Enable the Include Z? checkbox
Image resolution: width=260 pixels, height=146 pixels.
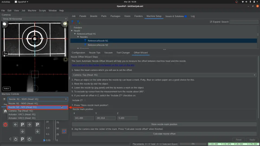point(85,100)
